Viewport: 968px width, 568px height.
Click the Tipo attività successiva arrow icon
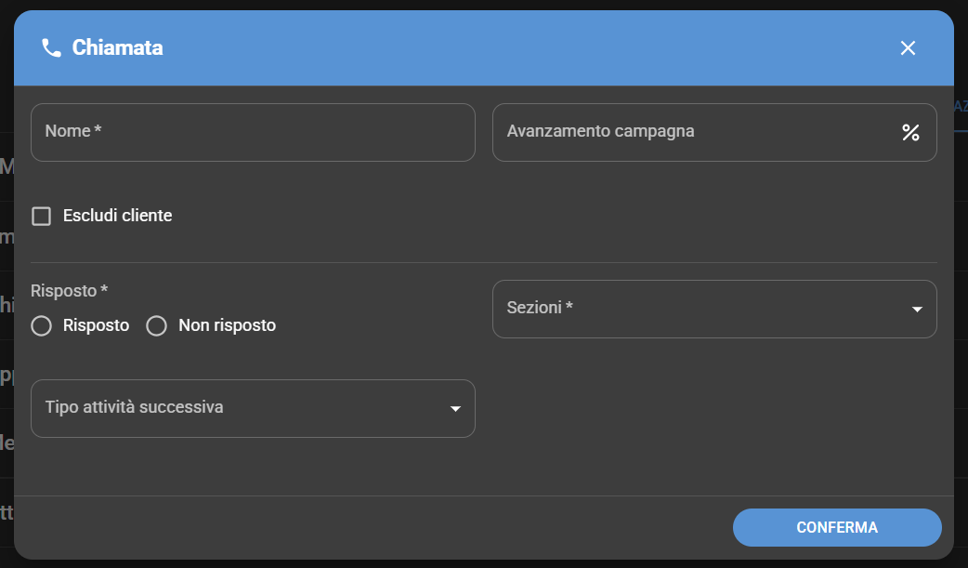point(455,408)
